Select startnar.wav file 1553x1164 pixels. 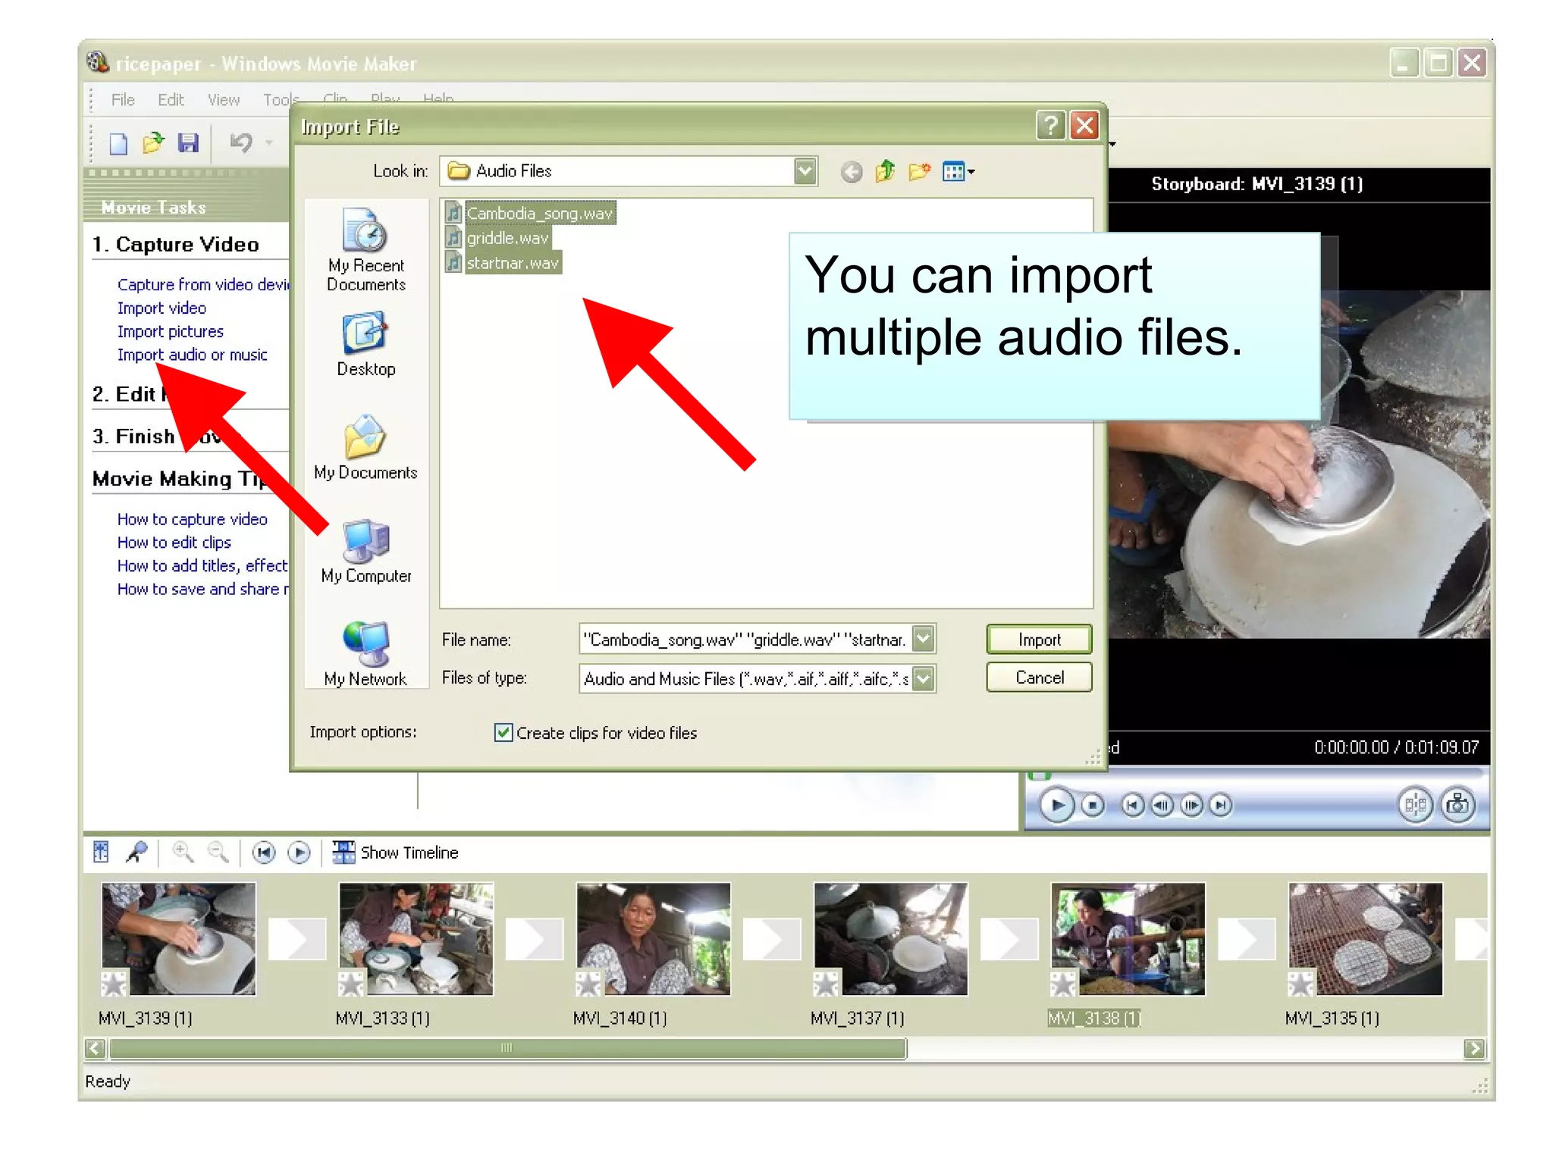pyautogui.click(x=504, y=263)
